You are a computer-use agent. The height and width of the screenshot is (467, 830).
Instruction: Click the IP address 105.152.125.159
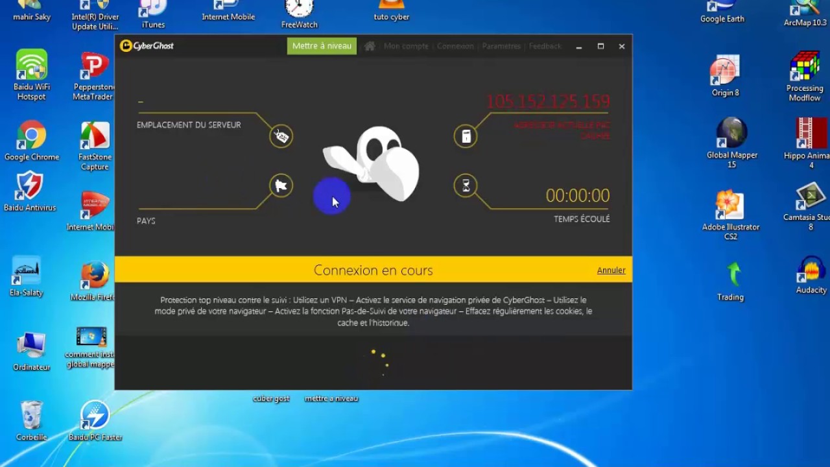[x=548, y=102]
